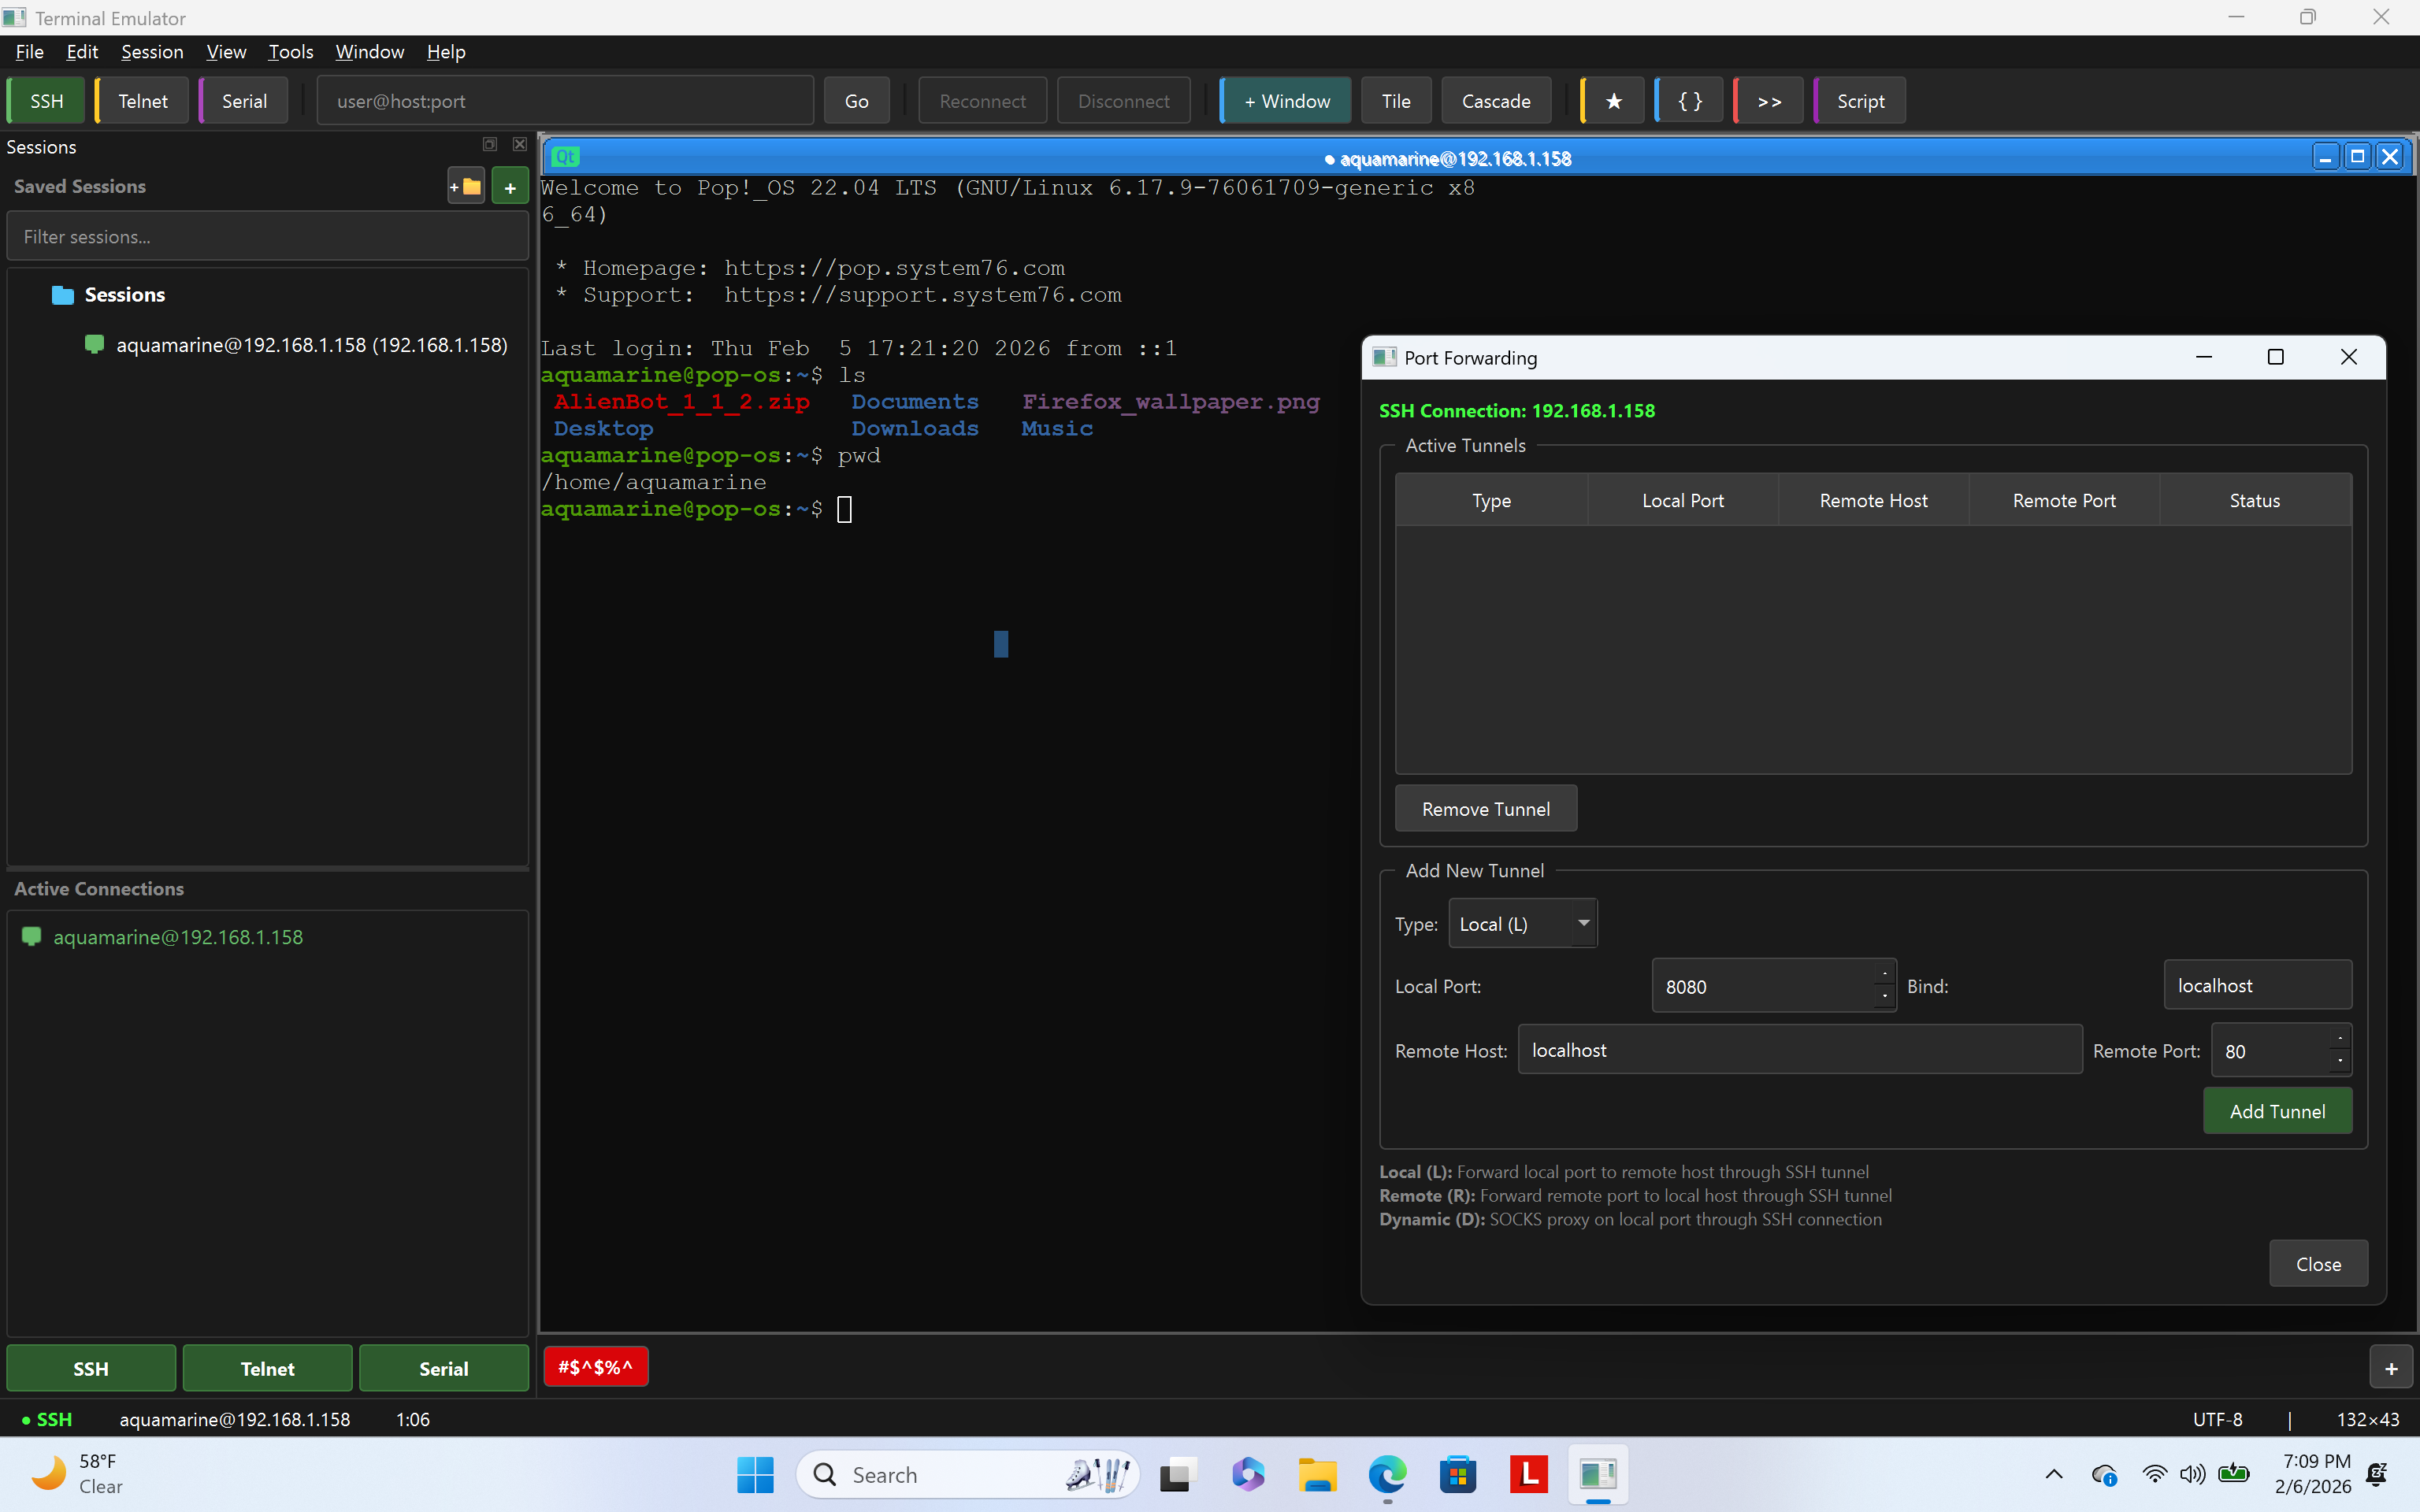Image resolution: width=2420 pixels, height=1512 pixels.
Task: Open the File menu
Action: tap(29, 52)
